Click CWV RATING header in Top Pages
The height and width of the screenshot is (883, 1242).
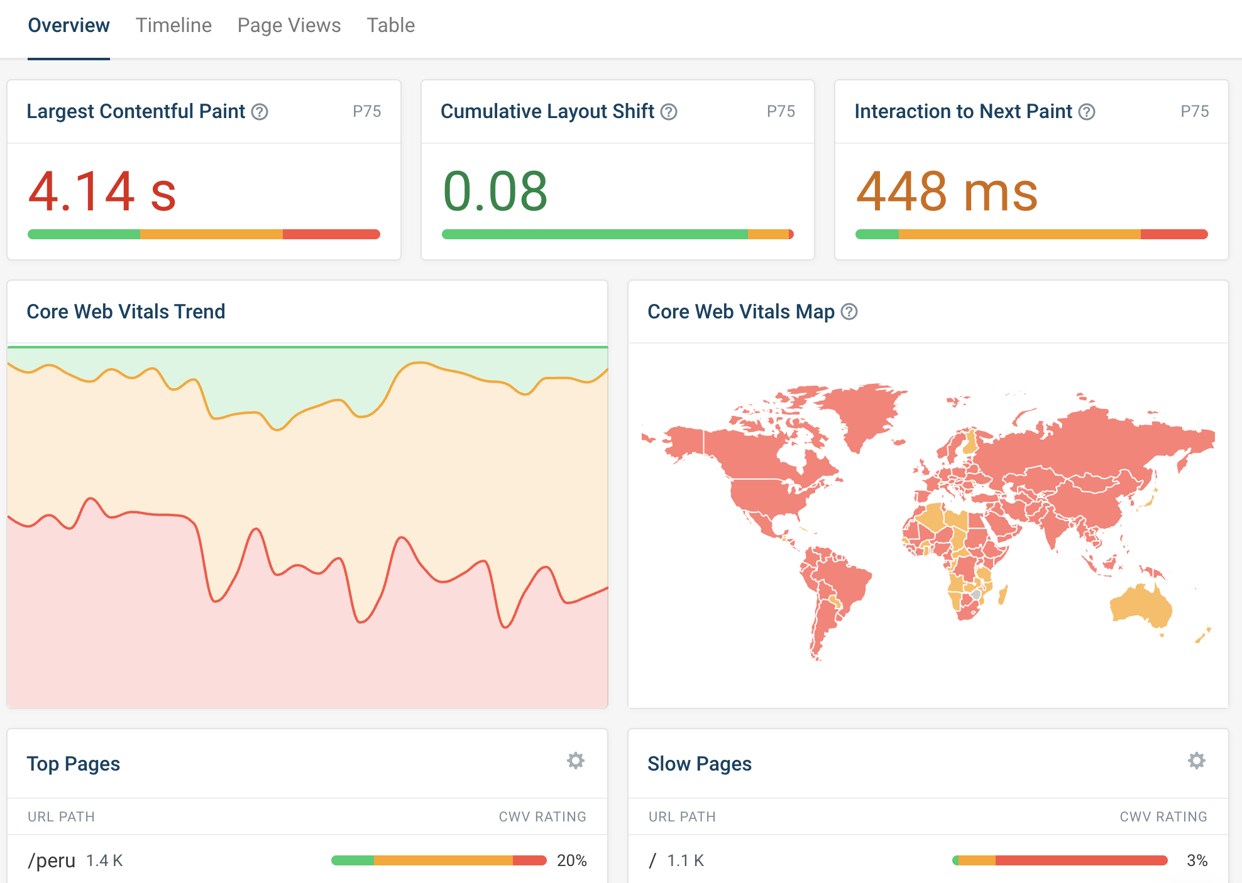542,816
